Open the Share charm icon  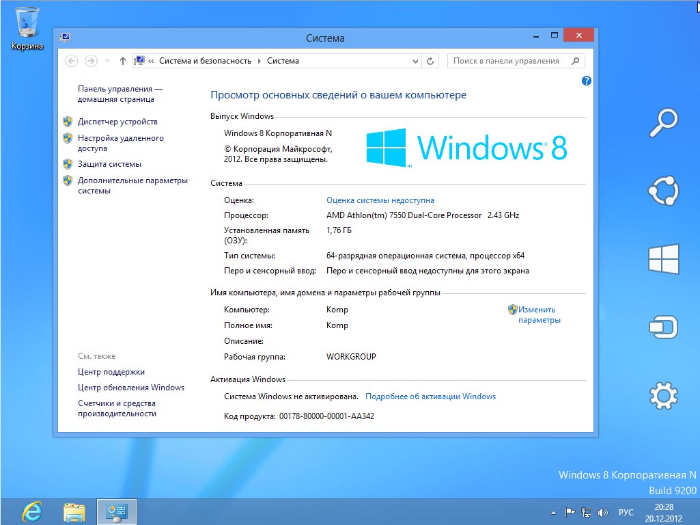(663, 191)
